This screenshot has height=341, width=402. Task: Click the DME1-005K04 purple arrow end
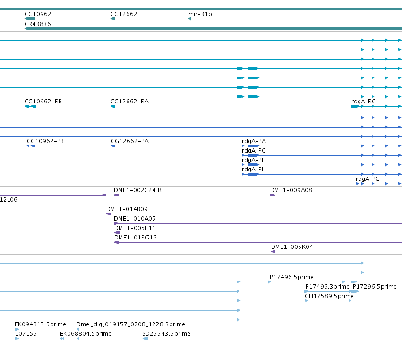tap(274, 252)
